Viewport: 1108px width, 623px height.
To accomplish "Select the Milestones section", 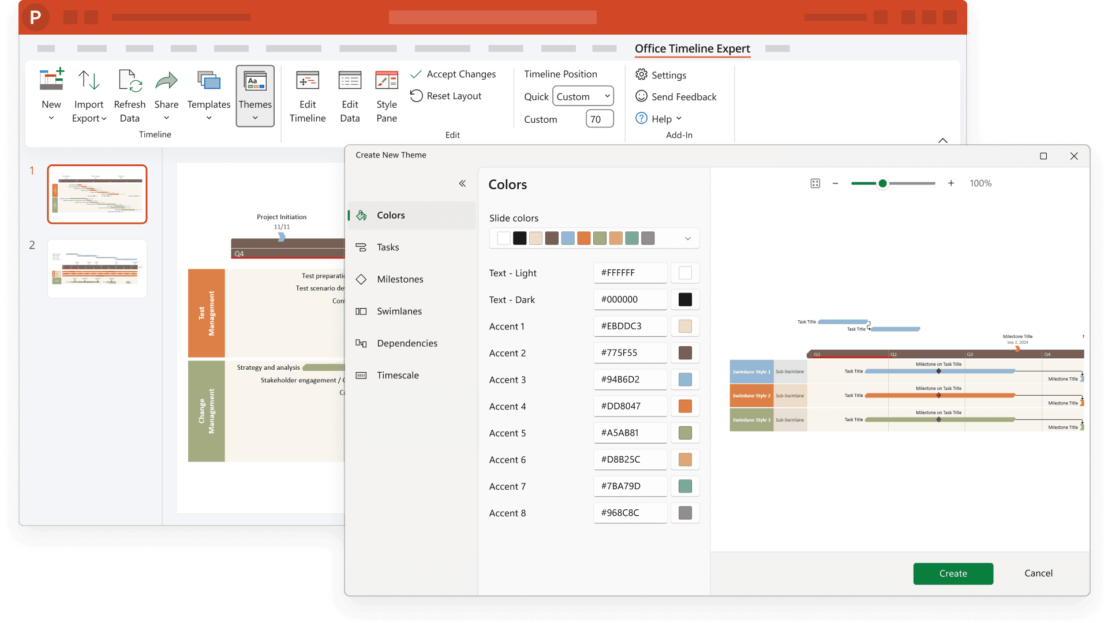I will [x=412, y=279].
